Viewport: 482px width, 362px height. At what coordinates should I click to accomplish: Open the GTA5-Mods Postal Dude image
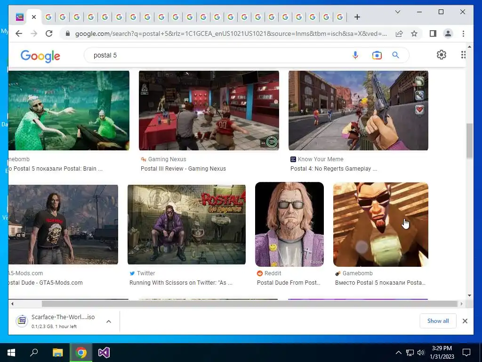coord(64,224)
